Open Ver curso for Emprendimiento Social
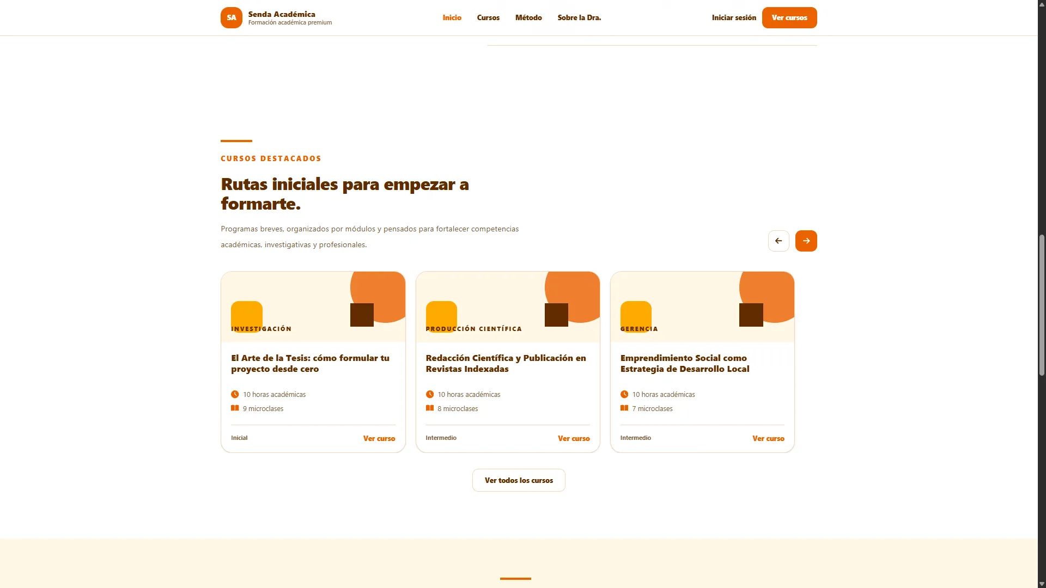Viewport: 1046px width, 588px height. 768,438
